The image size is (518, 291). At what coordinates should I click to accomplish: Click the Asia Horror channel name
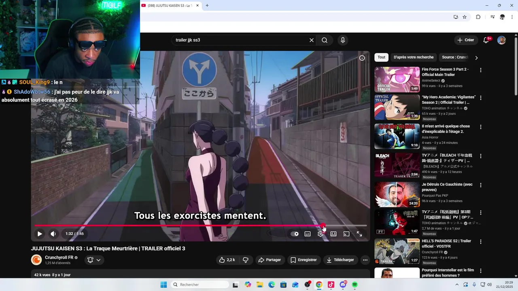tap(430, 137)
